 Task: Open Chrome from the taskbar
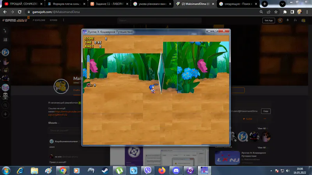(63, 171)
